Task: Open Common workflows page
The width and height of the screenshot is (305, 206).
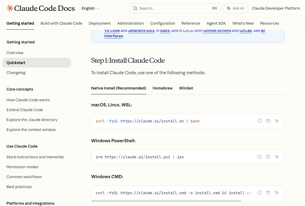Action: [24, 177]
